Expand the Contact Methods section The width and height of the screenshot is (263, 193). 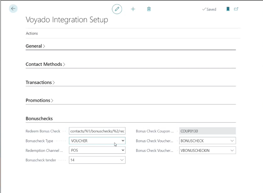[x=45, y=64]
